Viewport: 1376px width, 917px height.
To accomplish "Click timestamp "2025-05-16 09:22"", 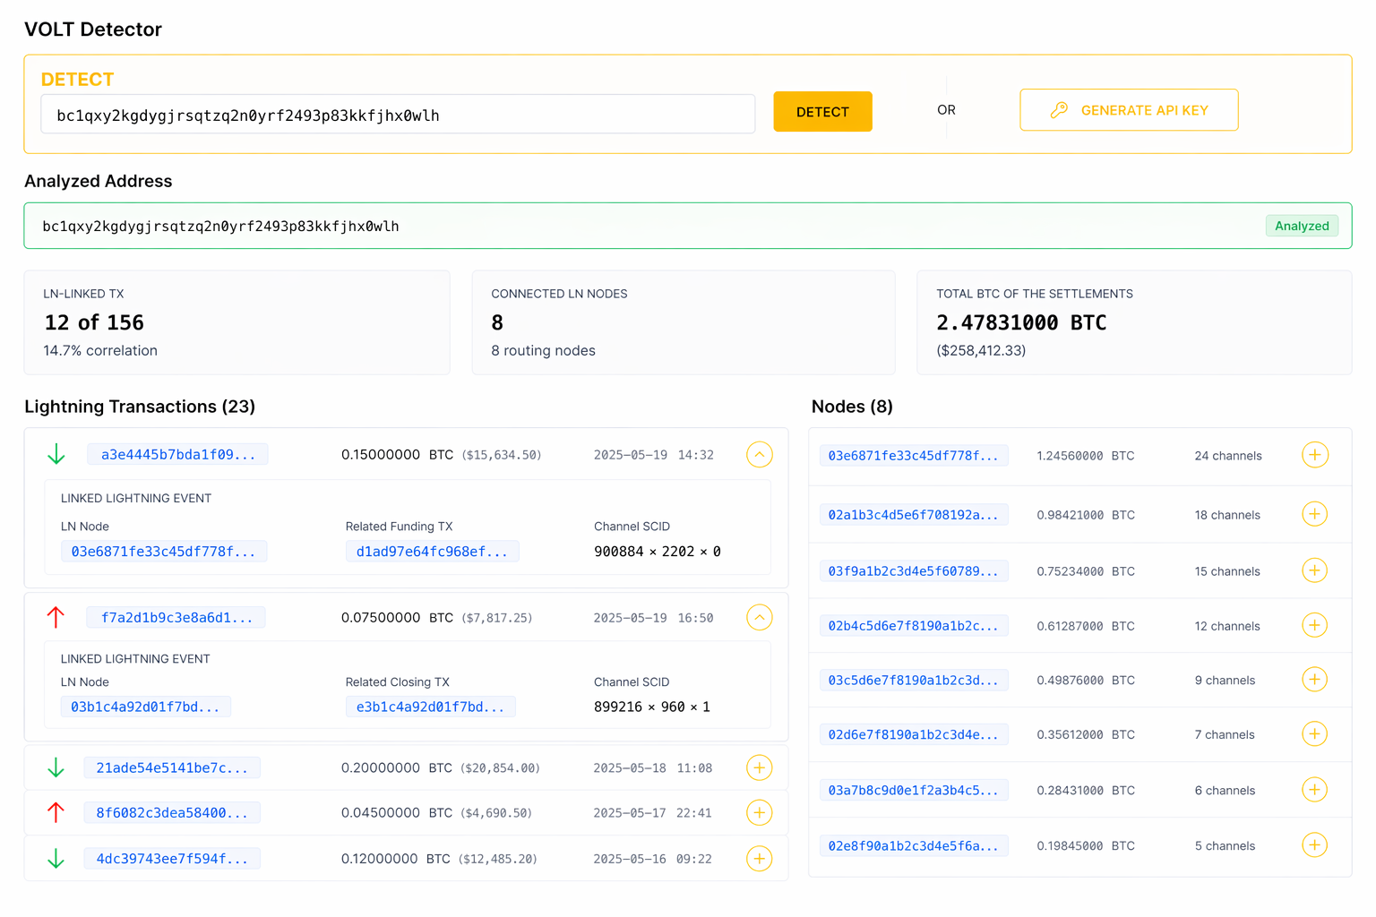I will pyautogui.click(x=652, y=859).
